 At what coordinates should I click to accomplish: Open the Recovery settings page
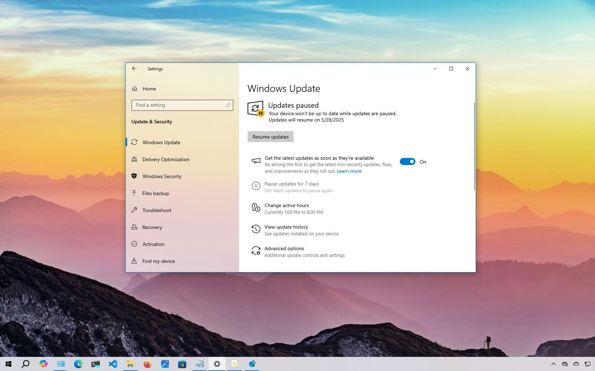point(152,227)
